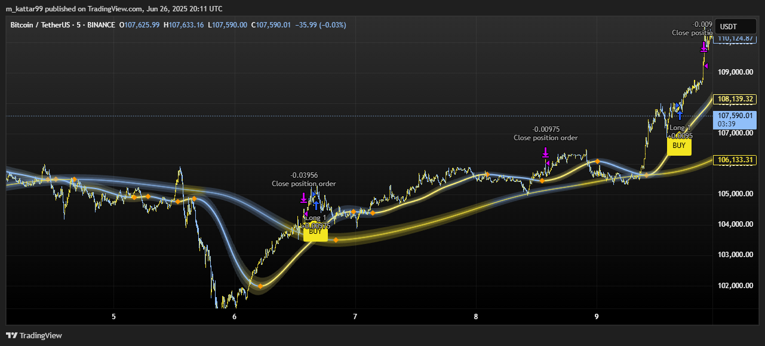Click date 8 on the time axis
The width and height of the screenshot is (765, 346).
click(x=476, y=316)
